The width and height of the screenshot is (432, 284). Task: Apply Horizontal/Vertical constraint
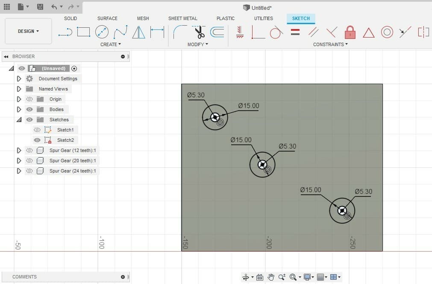pos(240,32)
